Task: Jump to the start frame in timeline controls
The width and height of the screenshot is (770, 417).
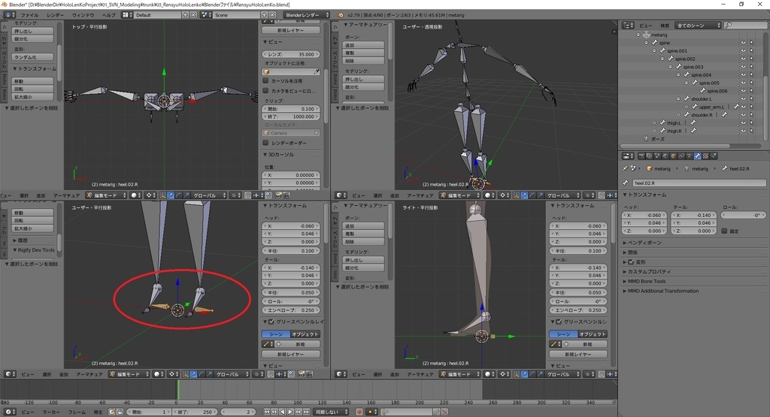Action: tap(267, 412)
